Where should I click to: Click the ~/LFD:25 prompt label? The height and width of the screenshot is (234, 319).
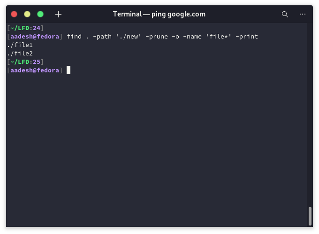[25, 62]
